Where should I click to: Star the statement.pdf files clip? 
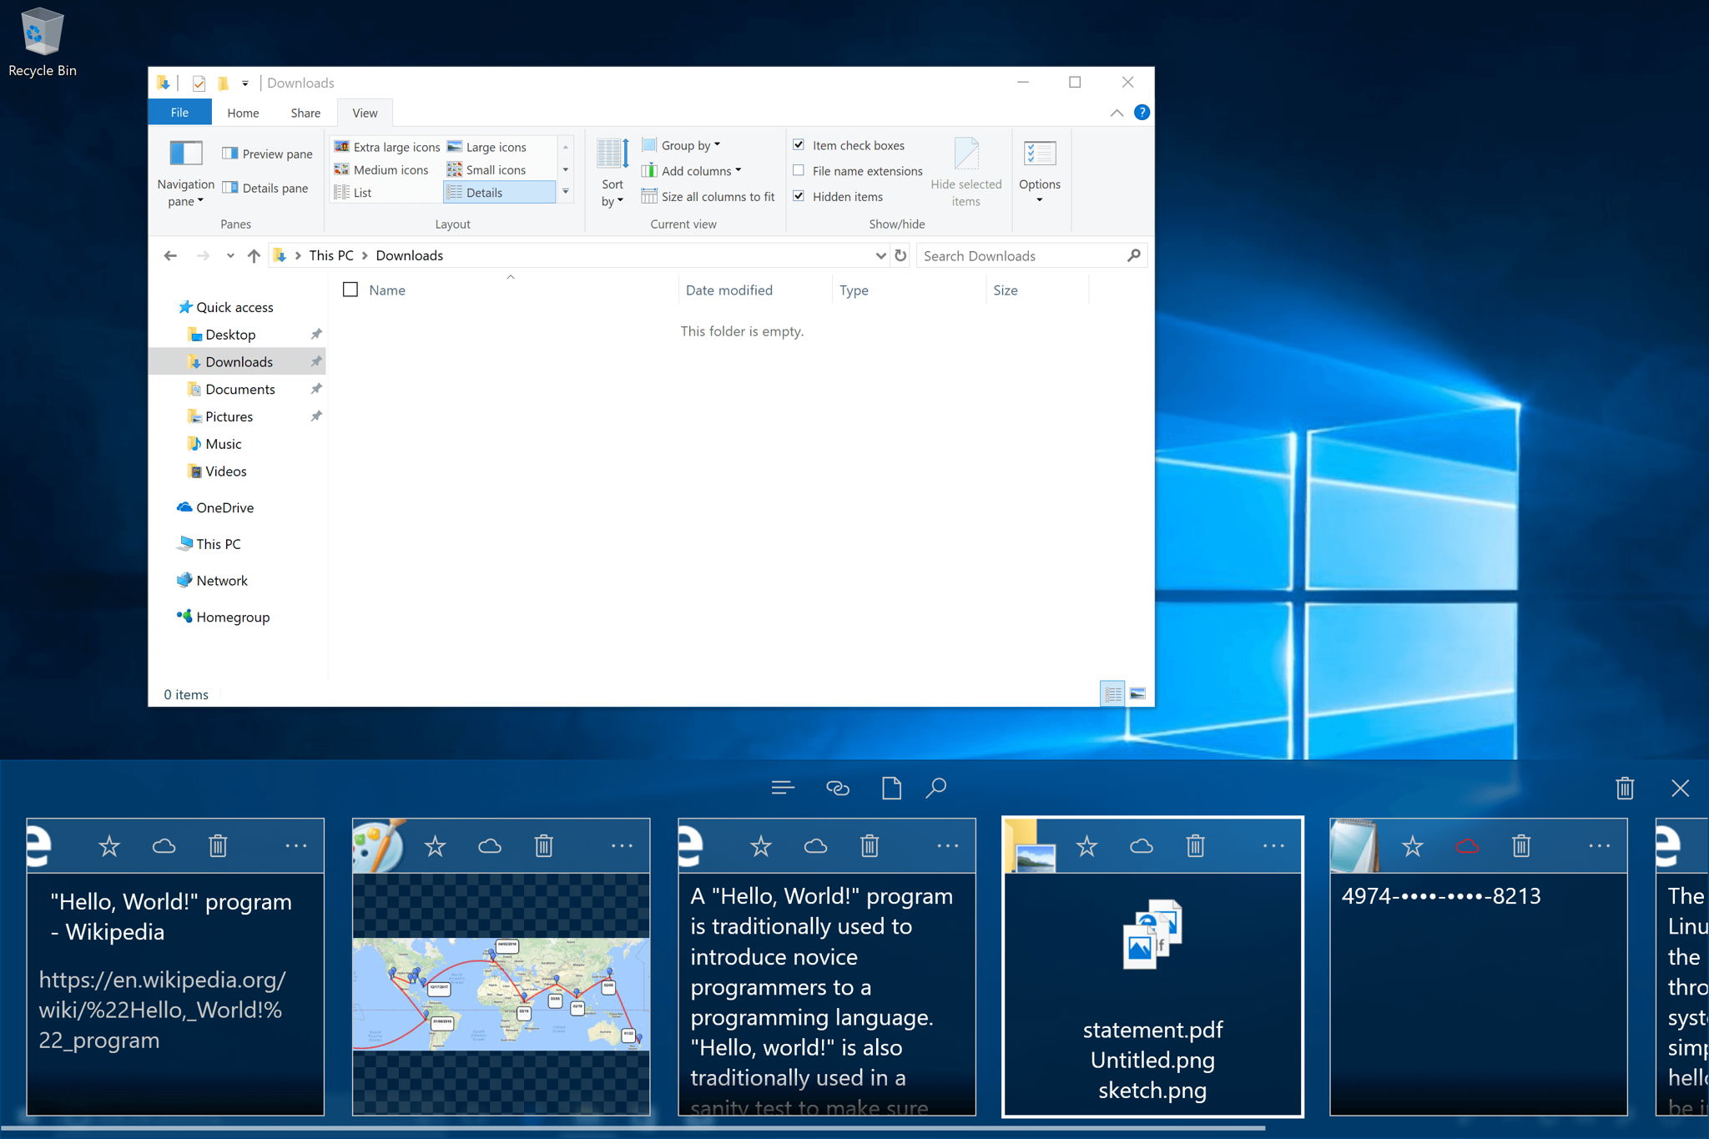pos(1086,846)
